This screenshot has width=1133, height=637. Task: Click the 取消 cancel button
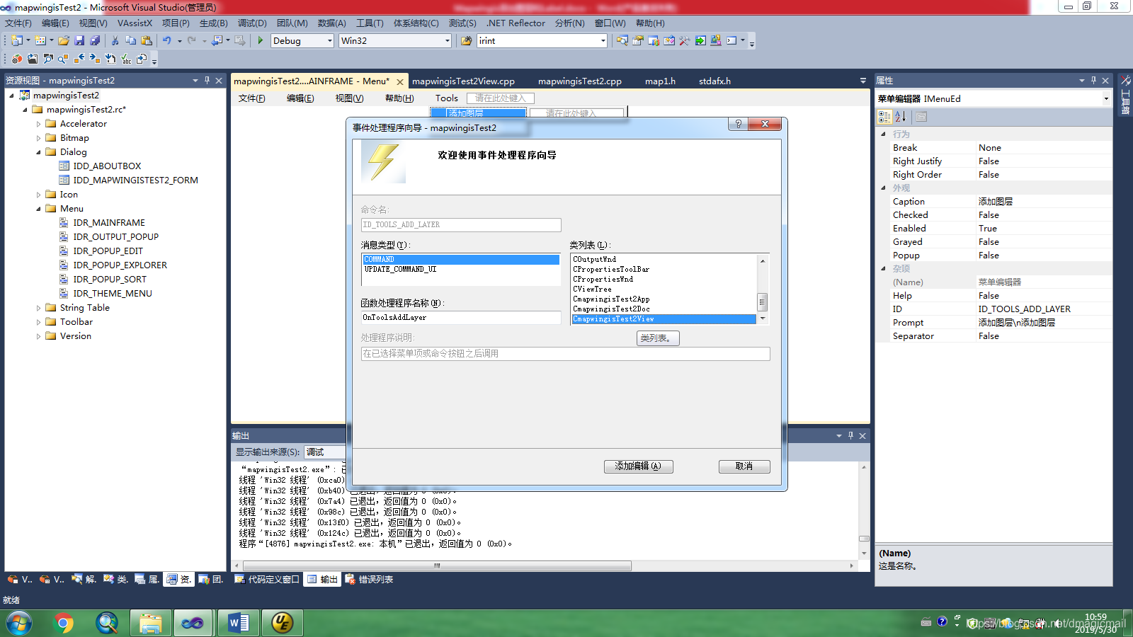(x=744, y=466)
